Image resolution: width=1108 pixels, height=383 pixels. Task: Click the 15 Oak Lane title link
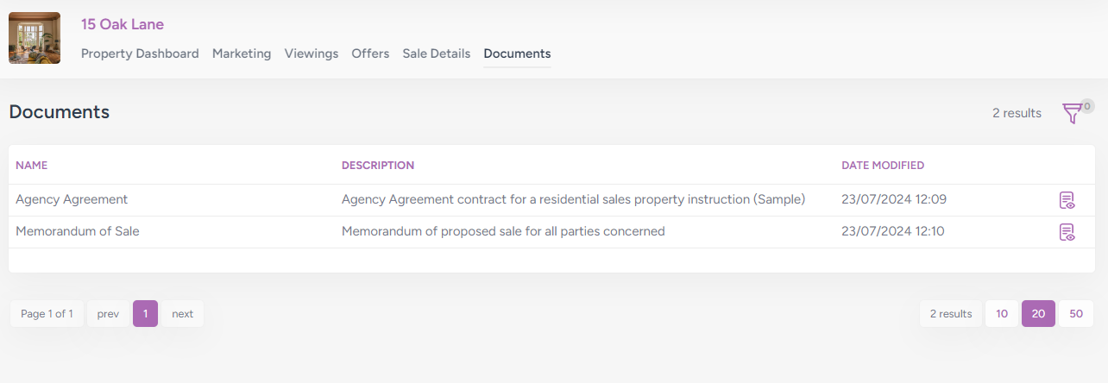[x=123, y=24]
